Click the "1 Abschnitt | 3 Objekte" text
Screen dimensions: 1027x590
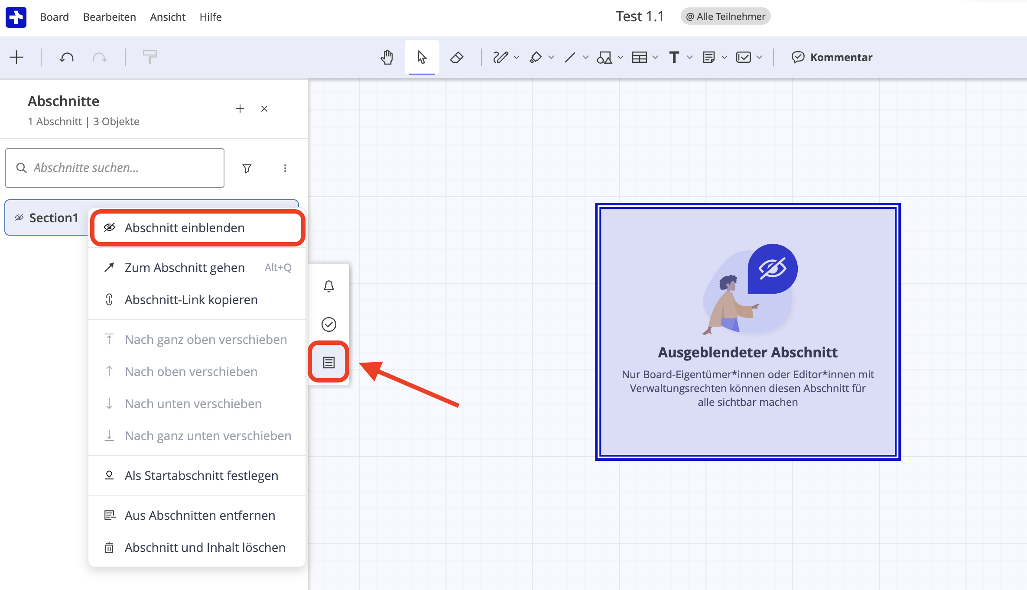coord(84,122)
